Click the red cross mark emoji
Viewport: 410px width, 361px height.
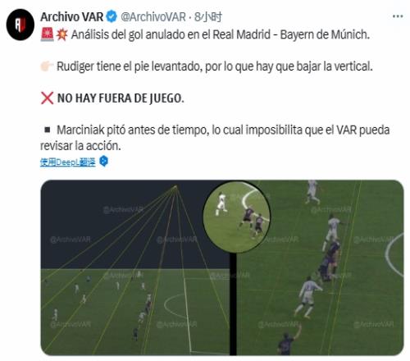tap(47, 98)
